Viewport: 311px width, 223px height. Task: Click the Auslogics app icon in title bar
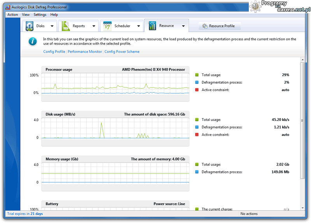tap(7, 7)
